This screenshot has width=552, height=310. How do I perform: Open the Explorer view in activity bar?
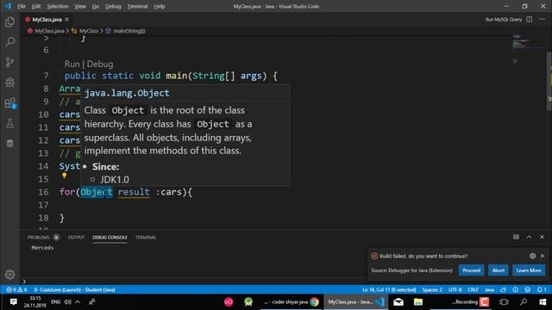[9, 22]
